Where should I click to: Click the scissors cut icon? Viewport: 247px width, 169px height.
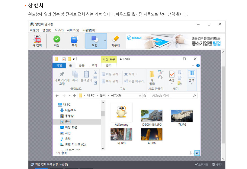point(95,72)
